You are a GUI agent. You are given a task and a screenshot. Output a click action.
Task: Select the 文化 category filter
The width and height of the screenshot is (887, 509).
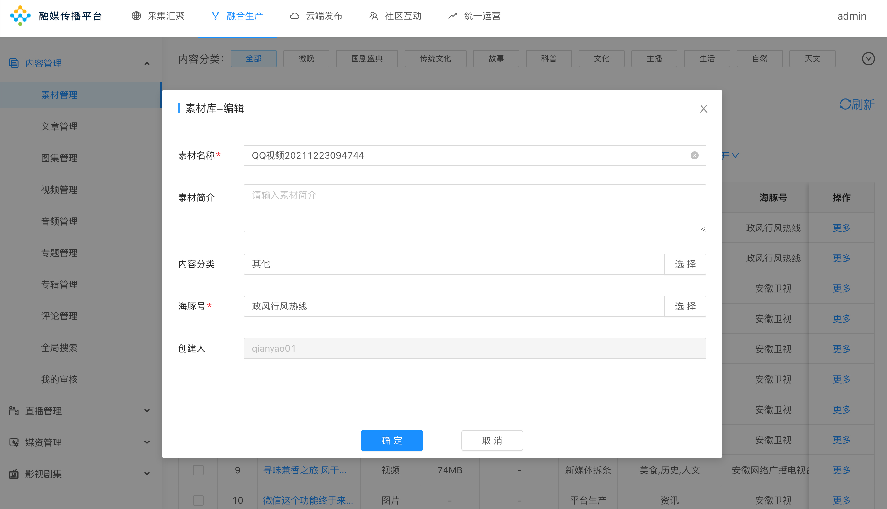(602, 58)
